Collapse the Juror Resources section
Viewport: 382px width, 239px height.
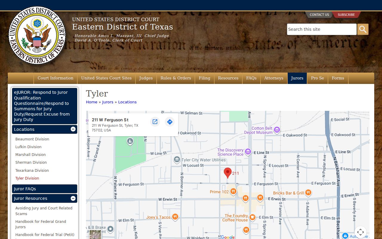pyautogui.click(x=73, y=198)
